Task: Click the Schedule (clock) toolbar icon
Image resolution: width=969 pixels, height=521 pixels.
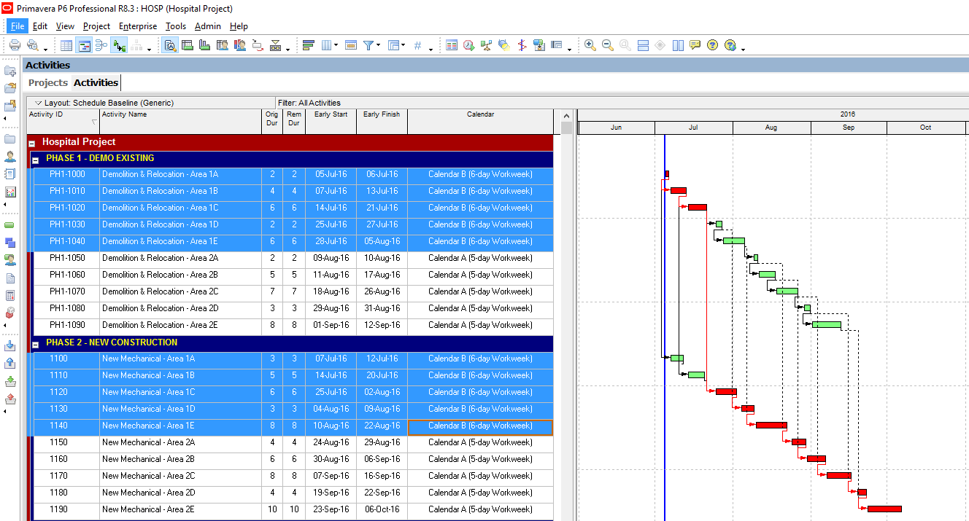Action: 468,45
